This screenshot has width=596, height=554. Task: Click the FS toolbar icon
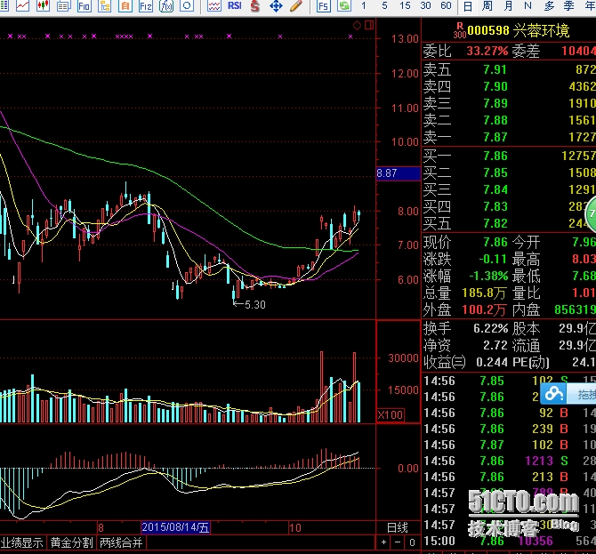[324, 5]
